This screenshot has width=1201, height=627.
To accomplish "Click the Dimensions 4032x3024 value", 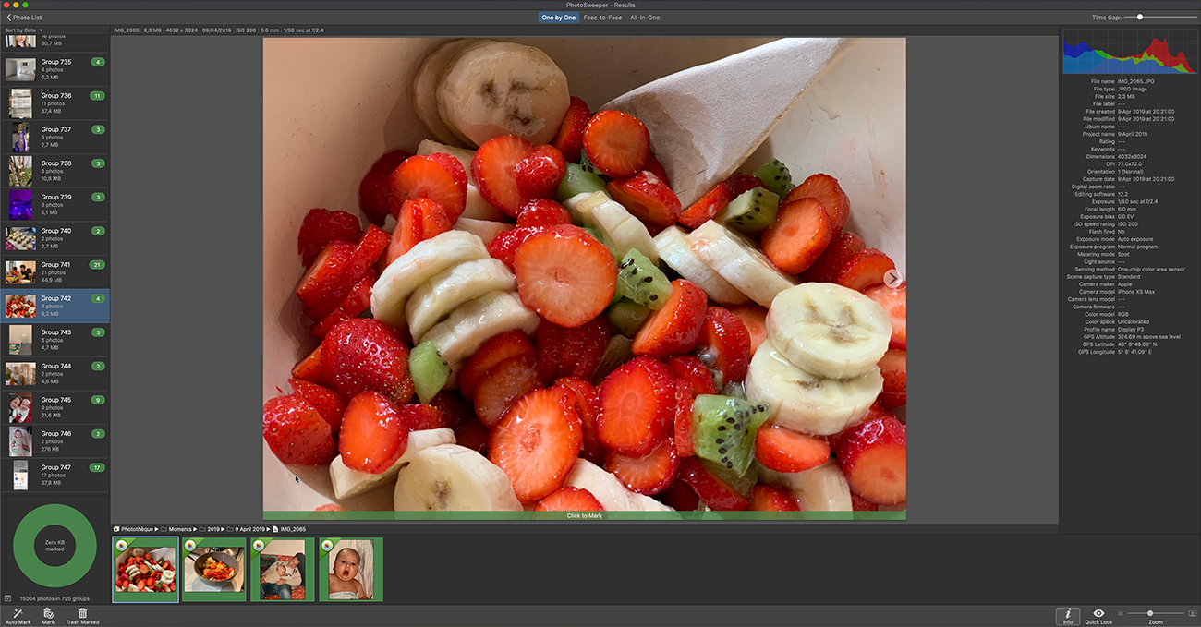I will click(1133, 157).
